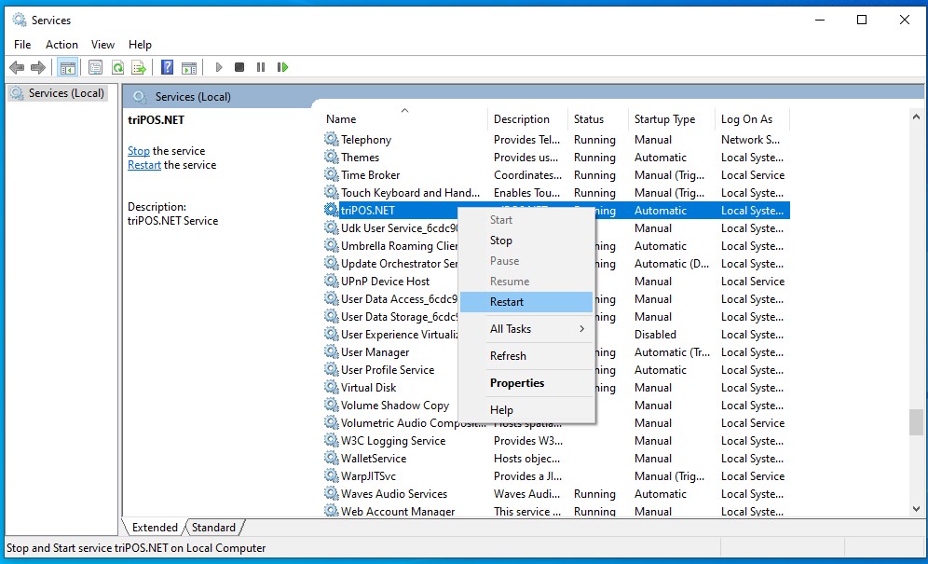Screen dimensions: 928x564
Task: Choose Refresh in the context menu
Action: coord(526,355)
